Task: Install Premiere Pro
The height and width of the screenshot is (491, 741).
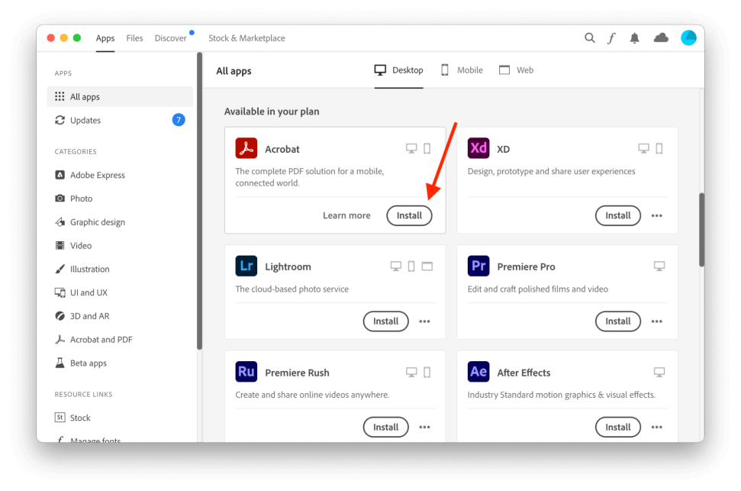Action: pos(617,321)
